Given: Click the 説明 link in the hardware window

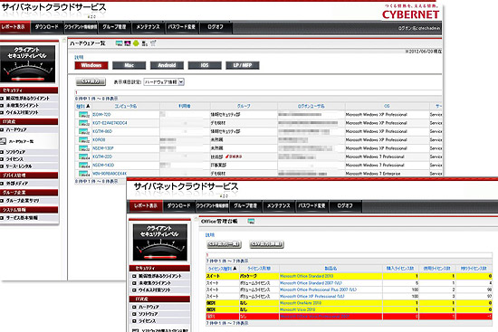Looking at the screenshot, I should click(79, 58).
